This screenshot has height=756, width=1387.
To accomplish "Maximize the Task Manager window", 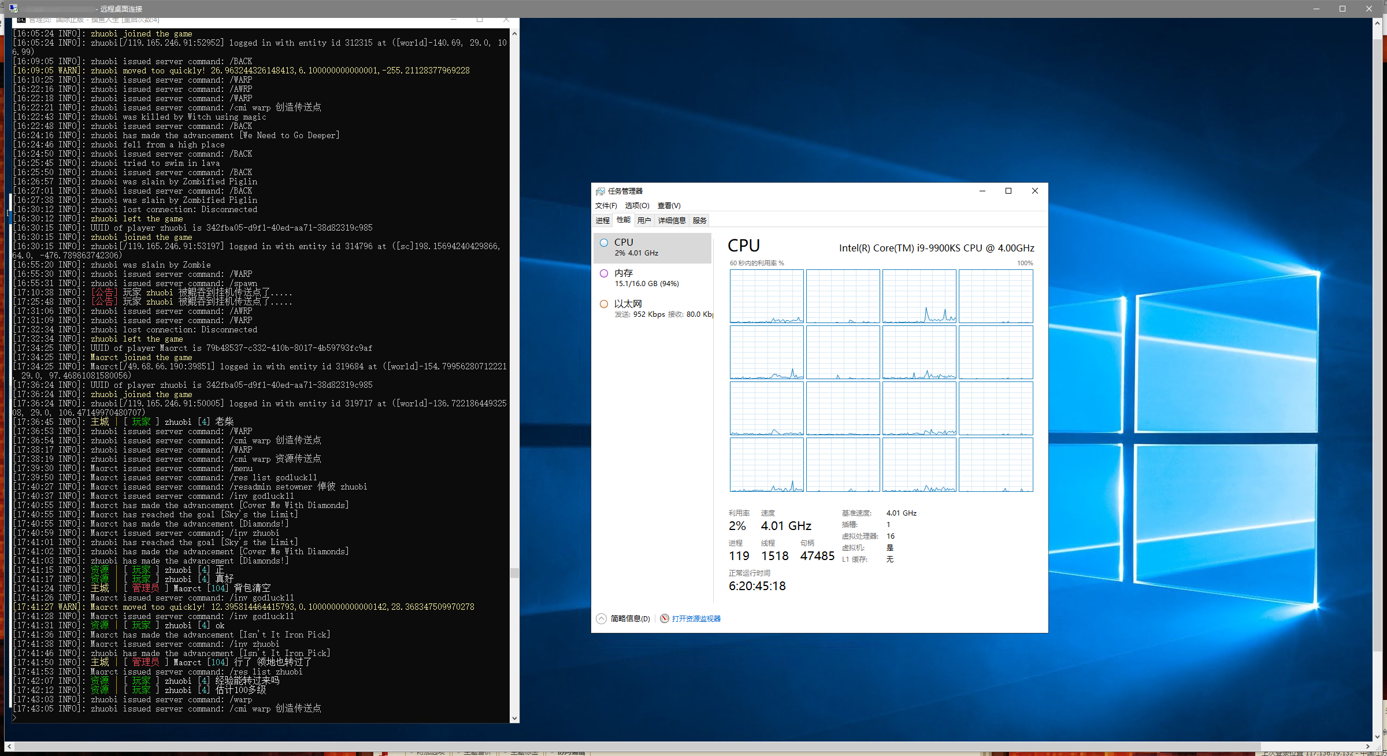I will click(1008, 191).
